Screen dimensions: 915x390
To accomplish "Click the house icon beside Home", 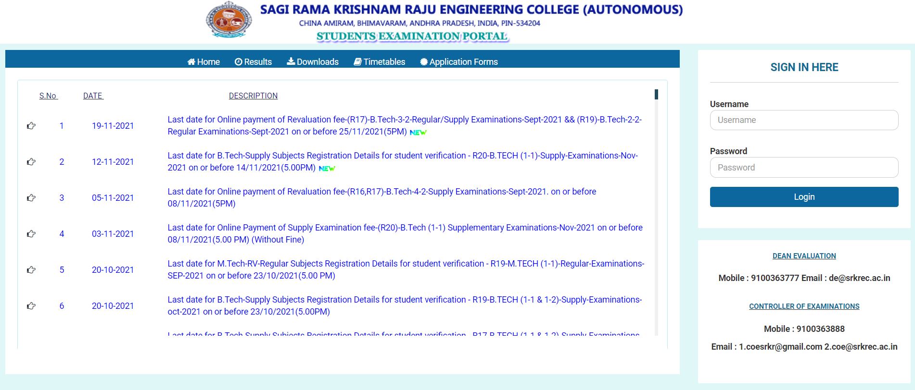I will (191, 61).
